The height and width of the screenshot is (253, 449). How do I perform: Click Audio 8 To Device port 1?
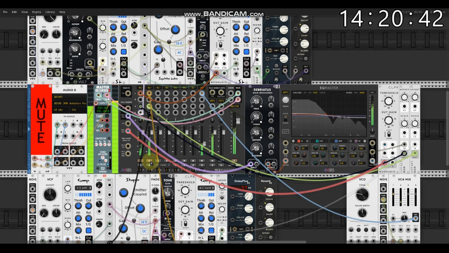click(x=58, y=125)
